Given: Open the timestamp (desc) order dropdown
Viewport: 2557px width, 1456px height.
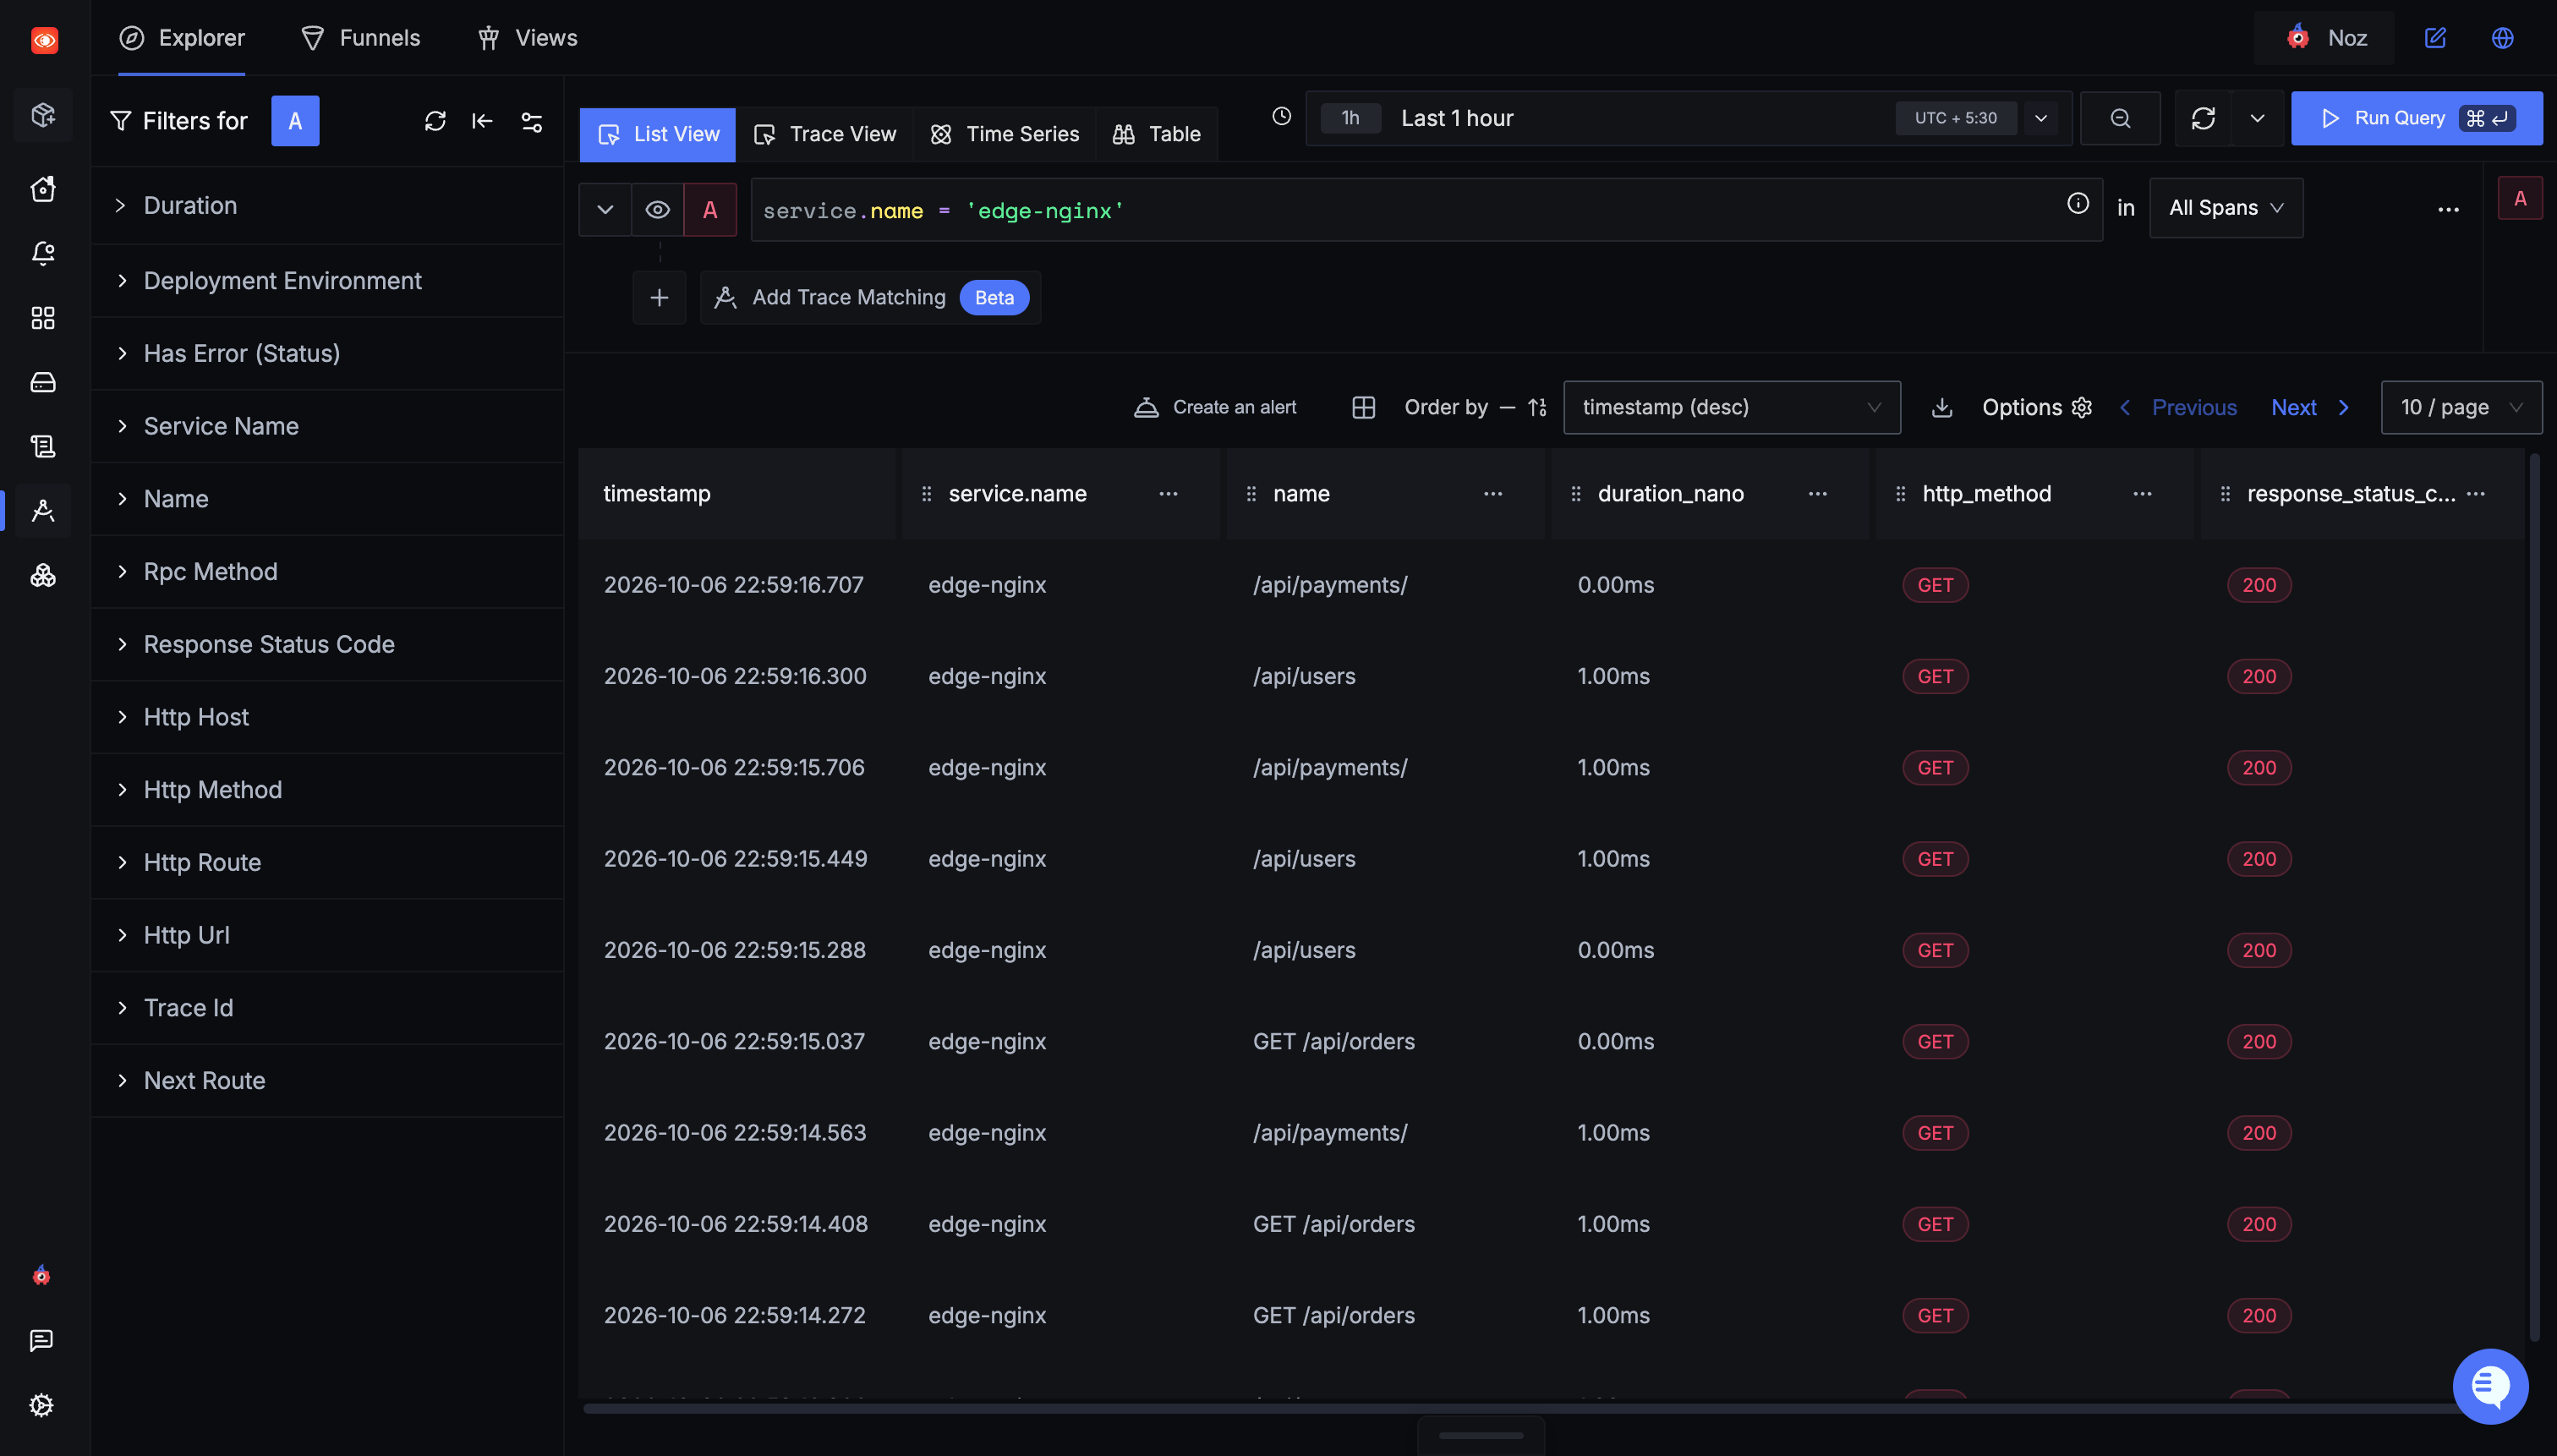Looking at the screenshot, I should pyautogui.click(x=1731, y=408).
